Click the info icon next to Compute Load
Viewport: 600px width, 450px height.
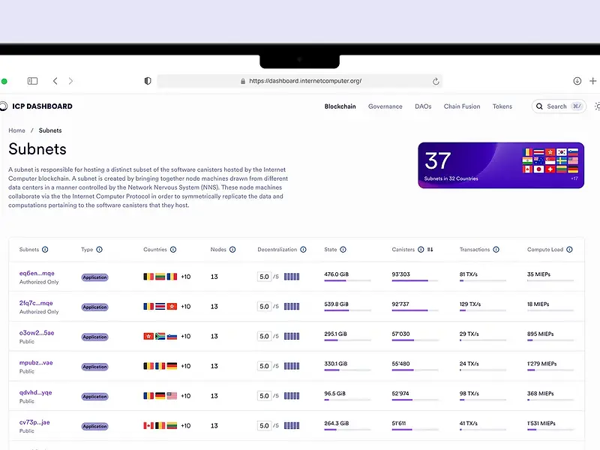(571, 250)
